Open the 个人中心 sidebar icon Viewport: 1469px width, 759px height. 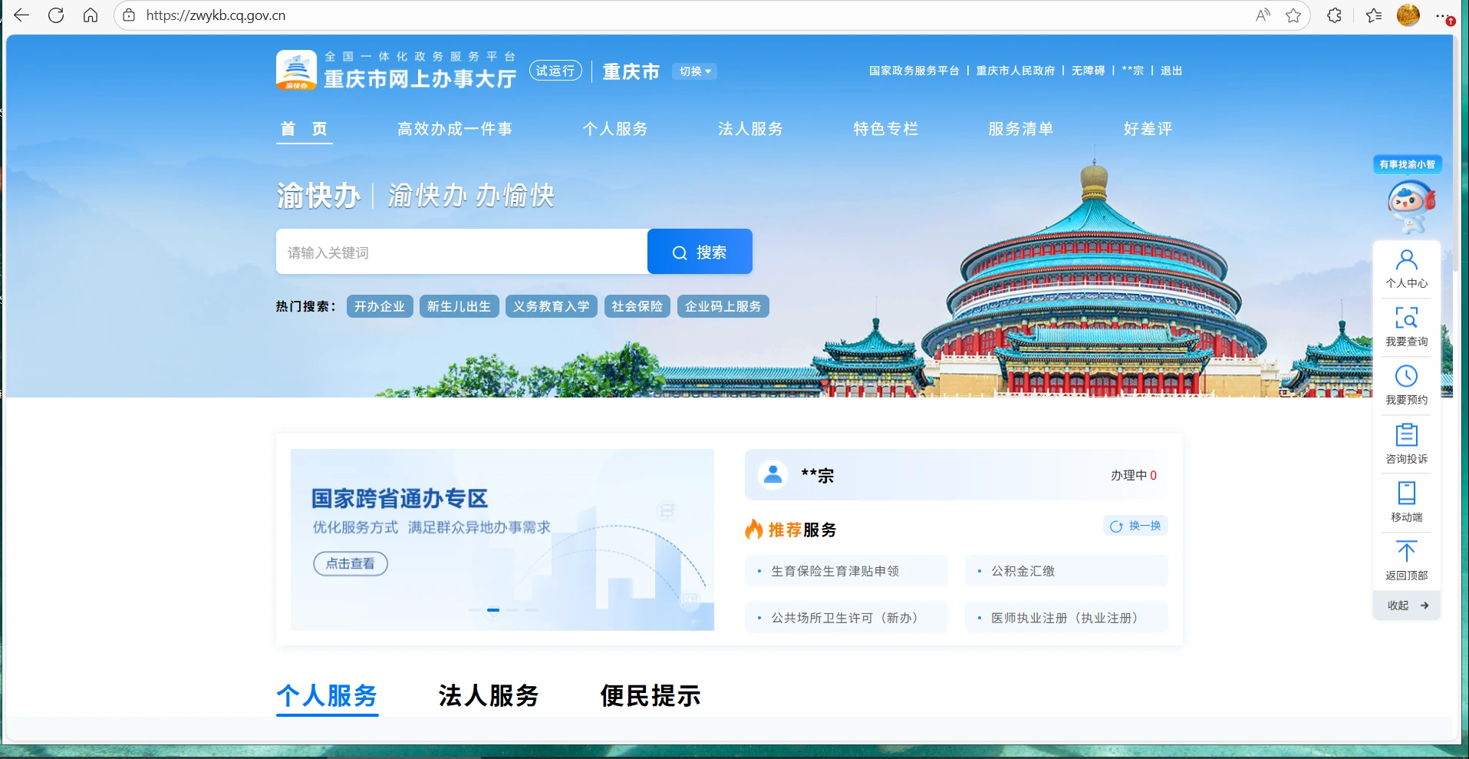pyautogui.click(x=1406, y=261)
